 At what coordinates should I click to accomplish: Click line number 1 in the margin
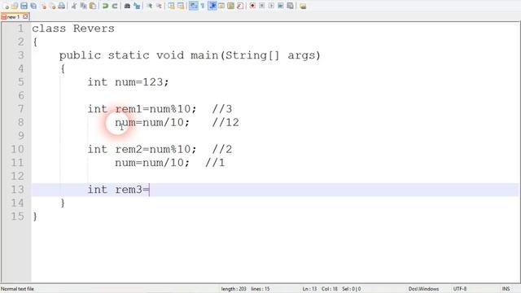(x=20, y=28)
